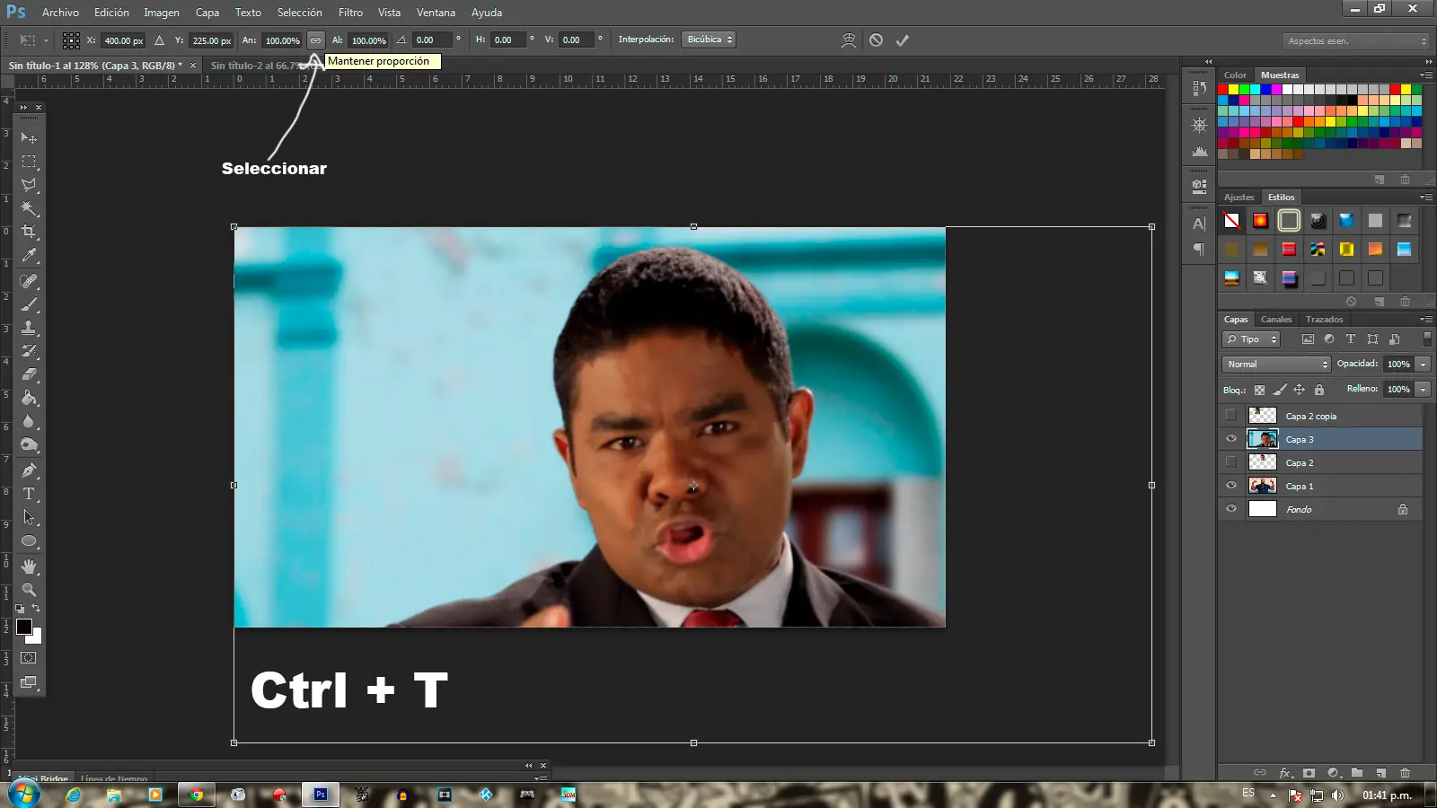Open the Estilos panel flyout menu
Image resolution: width=1437 pixels, height=808 pixels.
[x=1426, y=198]
